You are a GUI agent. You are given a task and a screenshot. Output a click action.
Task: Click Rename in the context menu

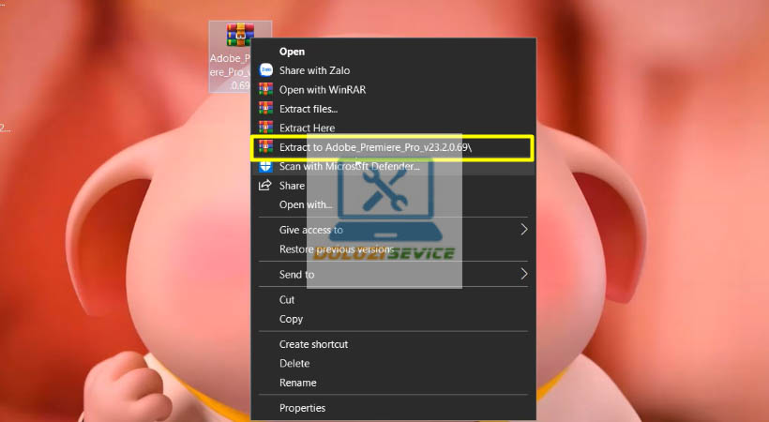[x=297, y=383]
